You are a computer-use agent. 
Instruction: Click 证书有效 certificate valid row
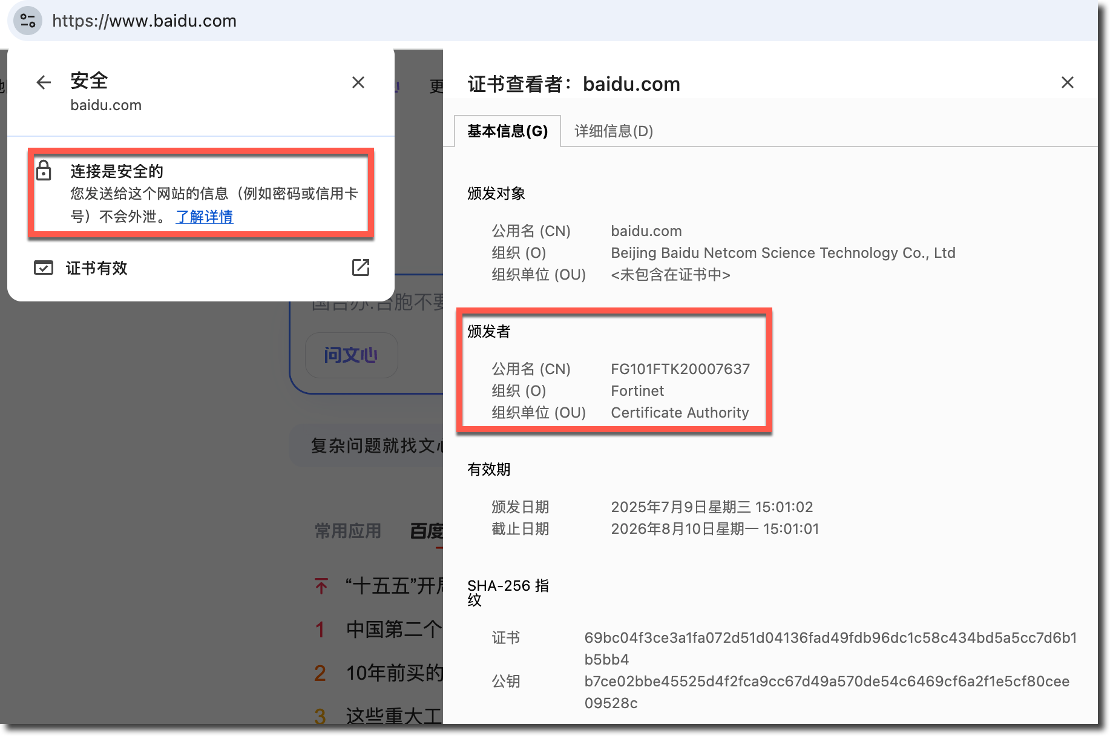[97, 268]
